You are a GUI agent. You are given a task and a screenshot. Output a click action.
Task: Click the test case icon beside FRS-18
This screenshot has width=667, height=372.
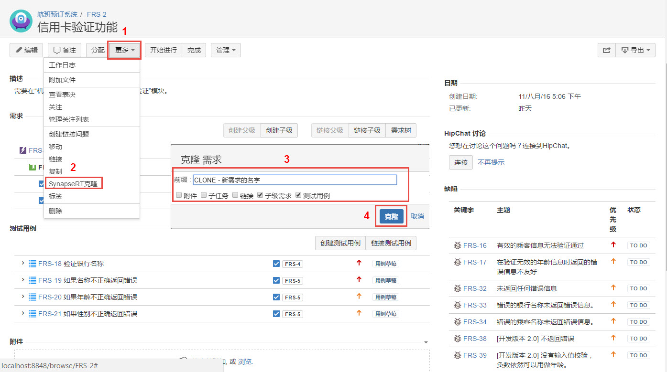tap(33, 264)
